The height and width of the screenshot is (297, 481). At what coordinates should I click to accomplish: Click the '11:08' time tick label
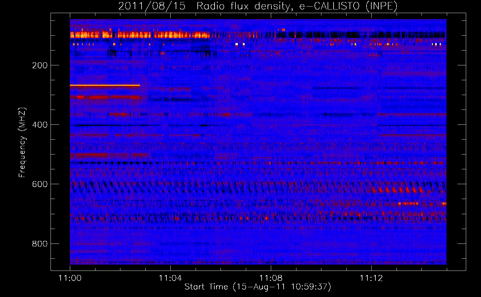tap(271, 278)
